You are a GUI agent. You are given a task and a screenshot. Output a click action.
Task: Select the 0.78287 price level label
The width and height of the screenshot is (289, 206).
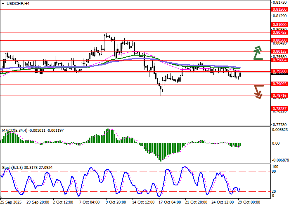click(280, 109)
